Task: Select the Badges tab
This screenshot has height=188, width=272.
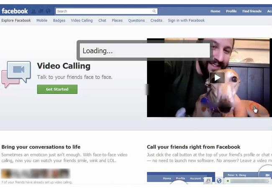Action: coord(59,20)
